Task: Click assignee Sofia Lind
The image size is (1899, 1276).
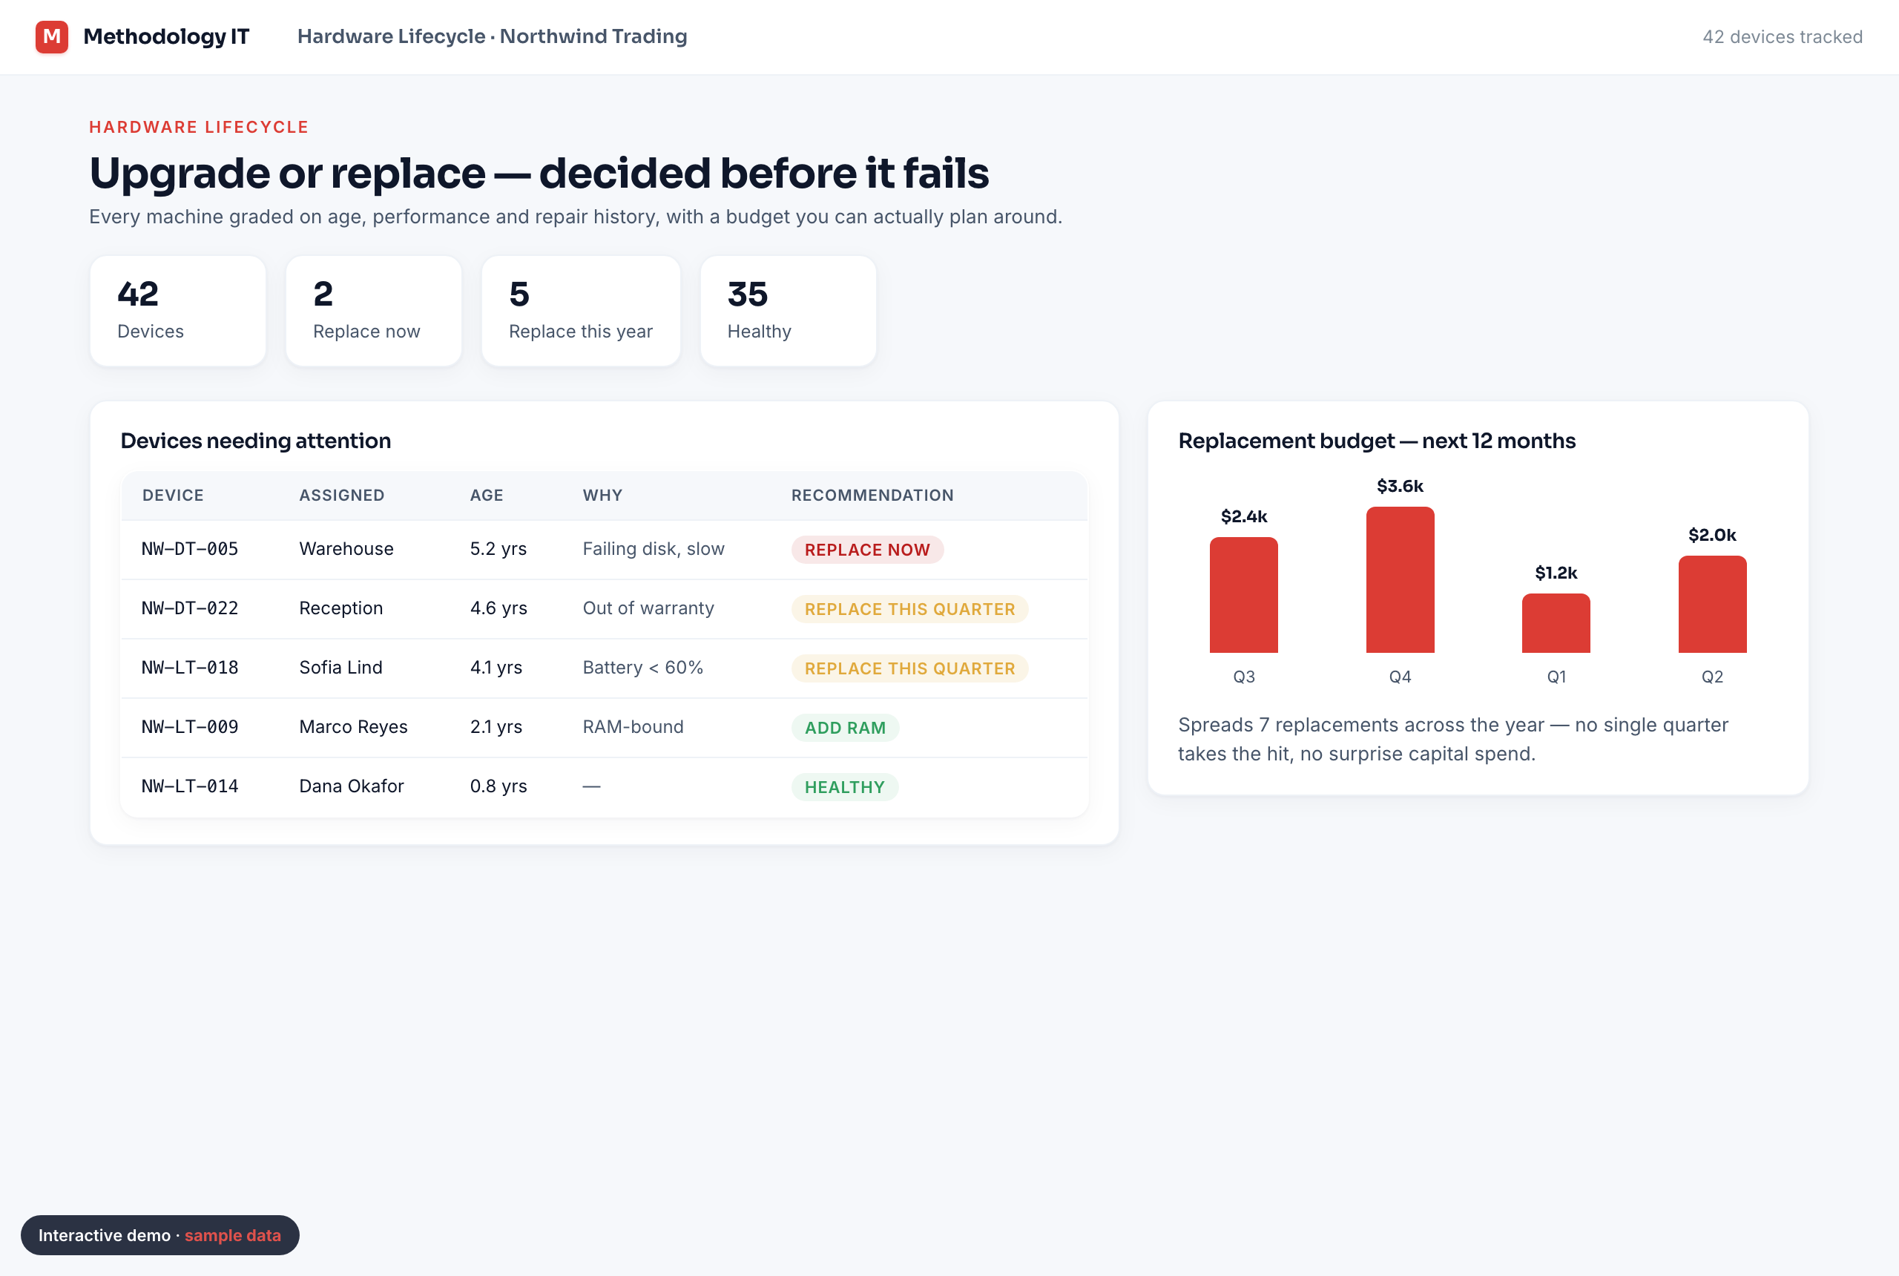Action: coord(340,668)
